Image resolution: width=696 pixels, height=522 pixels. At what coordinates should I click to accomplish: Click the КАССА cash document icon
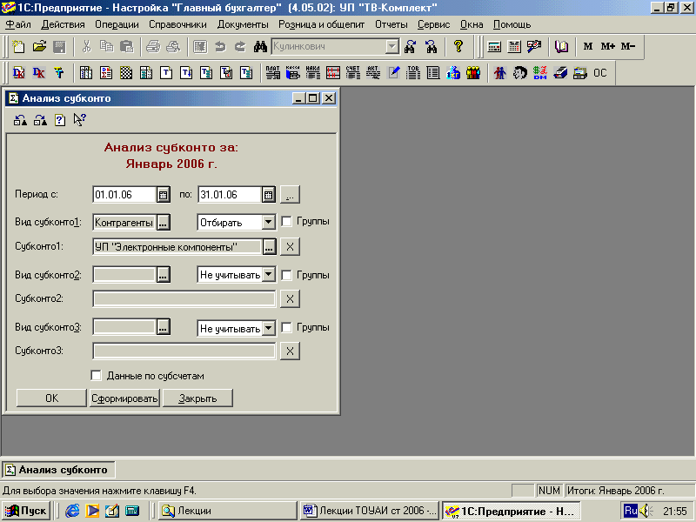coord(293,73)
